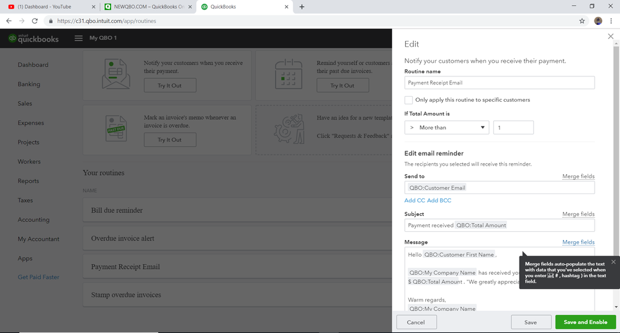This screenshot has width=620, height=333.
Task: Open the Chrome profile avatar
Action: pos(598,20)
